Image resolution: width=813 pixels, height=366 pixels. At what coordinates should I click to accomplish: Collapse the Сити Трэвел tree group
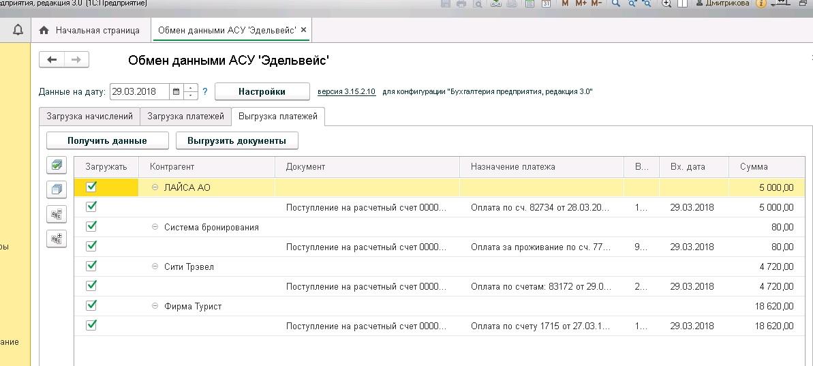point(155,267)
